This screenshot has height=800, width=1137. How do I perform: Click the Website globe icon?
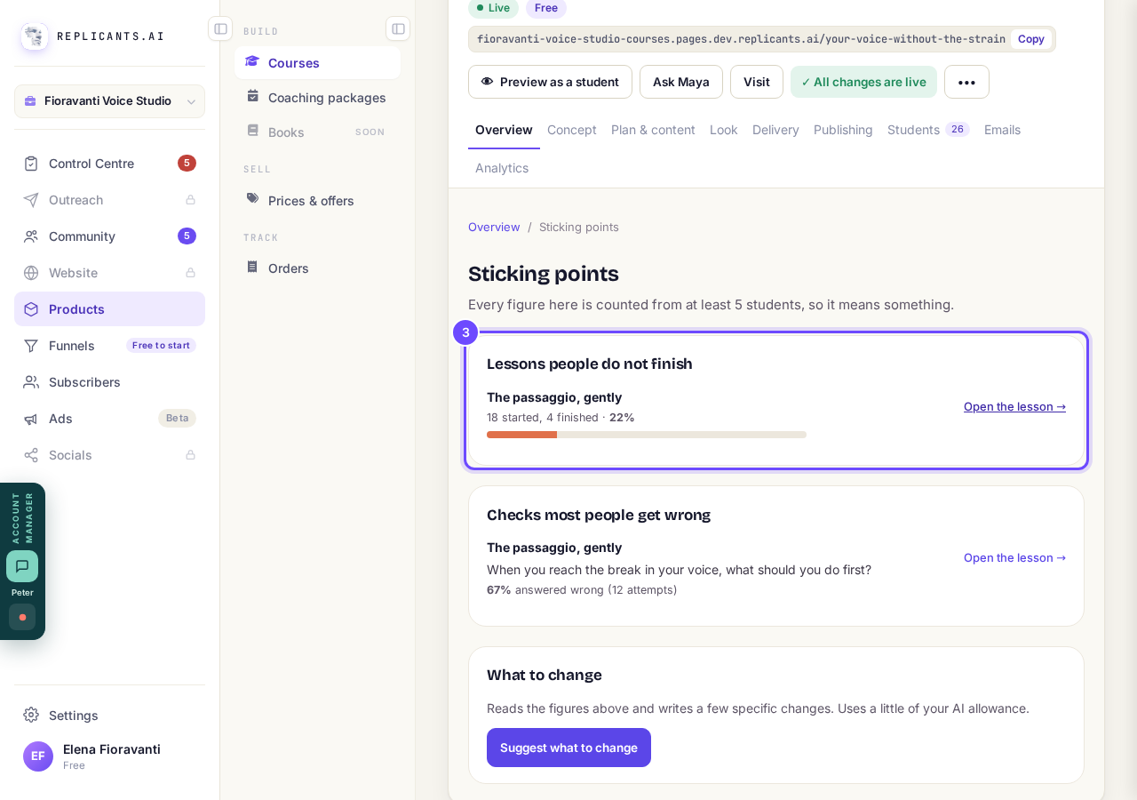click(x=31, y=273)
